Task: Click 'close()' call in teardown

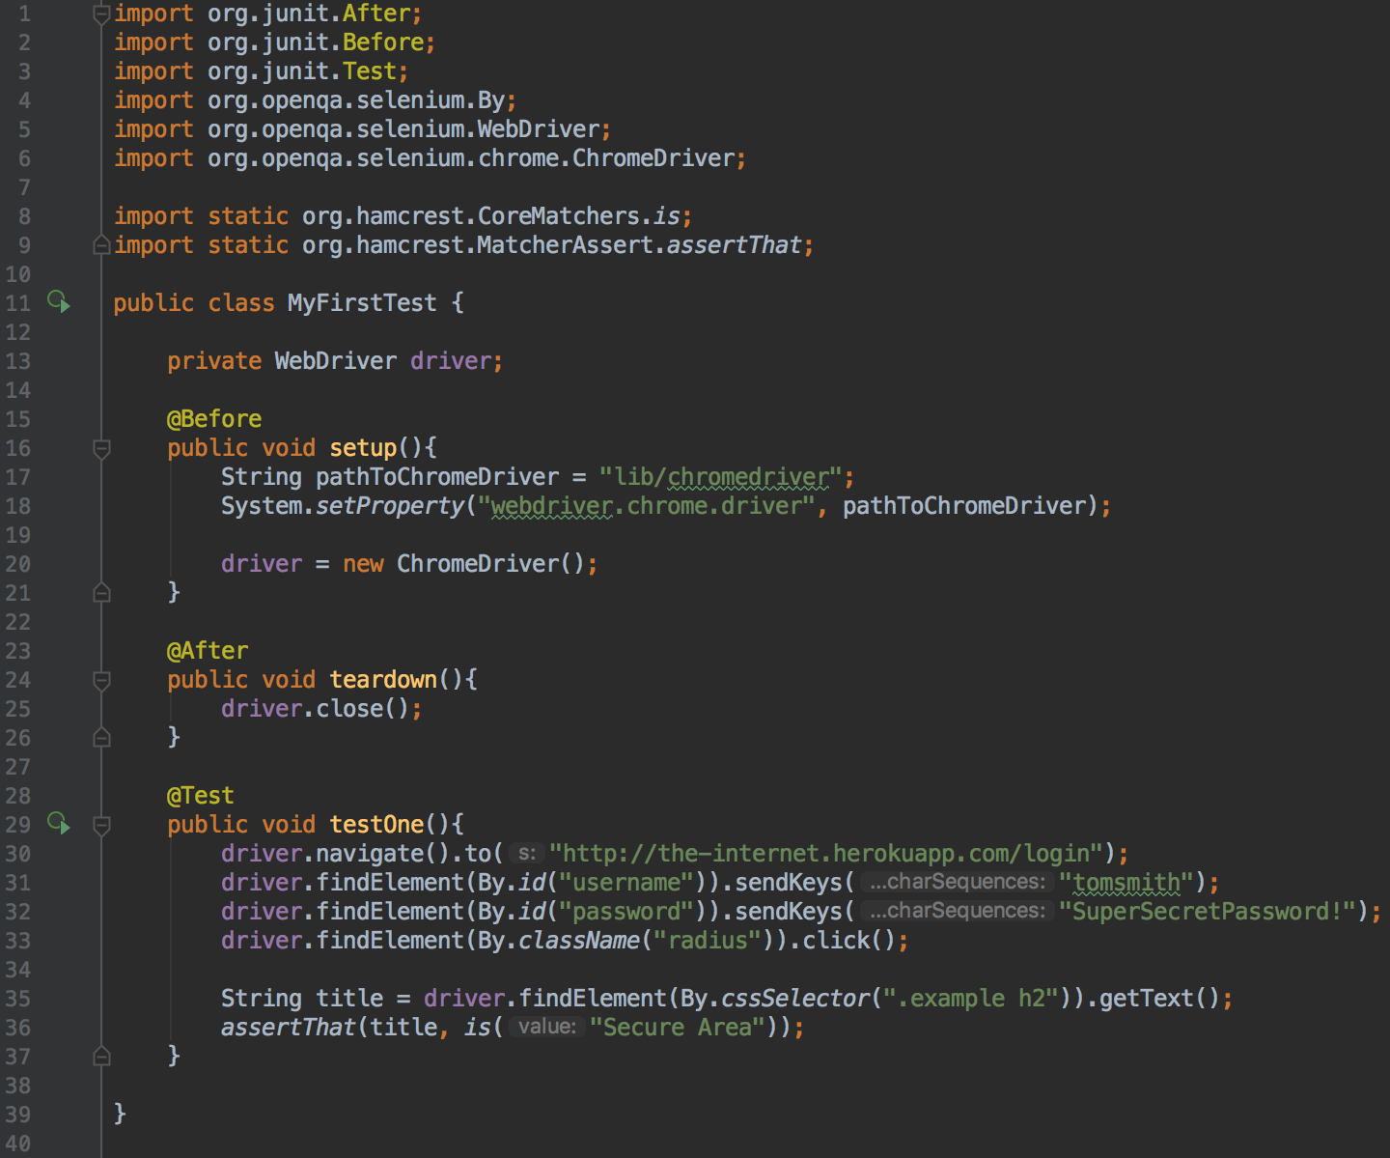Action: 363,709
